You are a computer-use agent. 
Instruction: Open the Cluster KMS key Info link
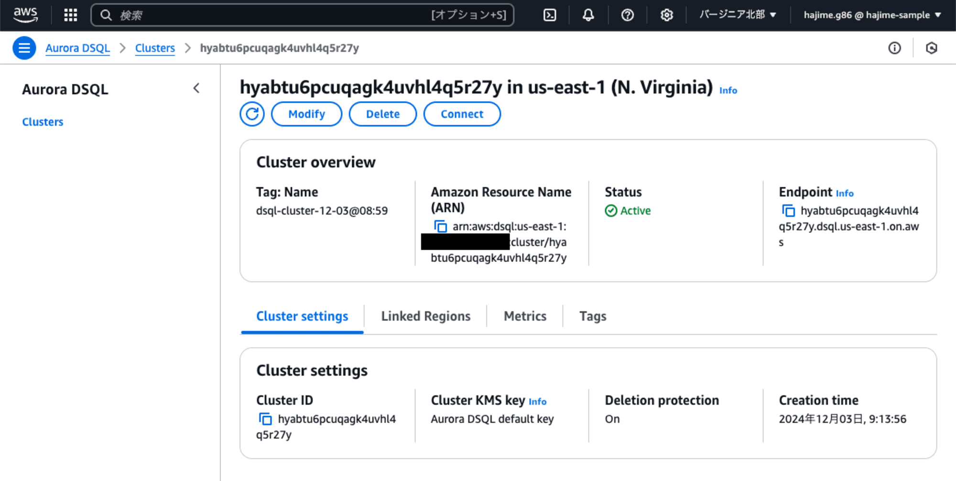(x=537, y=402)
